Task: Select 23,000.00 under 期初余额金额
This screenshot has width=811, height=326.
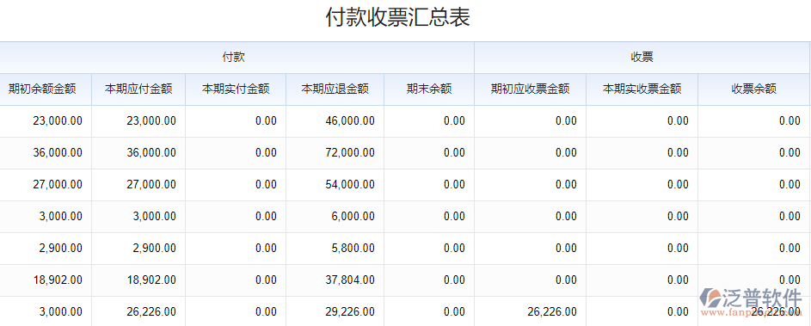Action: pyautogui.click(x=58, y=121)
